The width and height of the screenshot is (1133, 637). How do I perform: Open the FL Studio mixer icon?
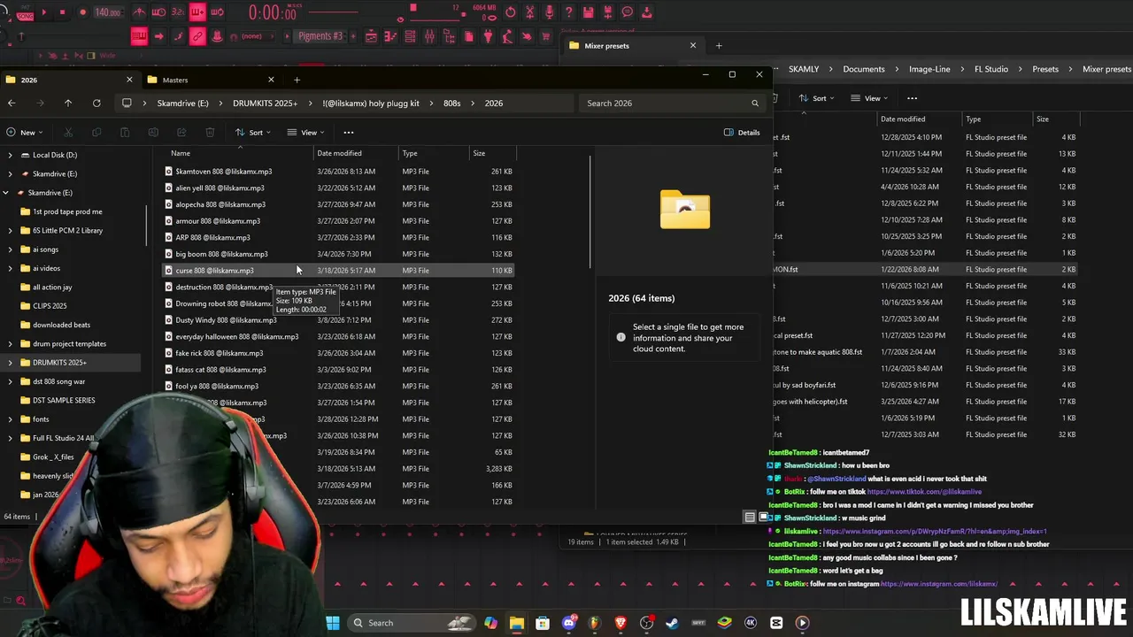(x=429, y=36)
